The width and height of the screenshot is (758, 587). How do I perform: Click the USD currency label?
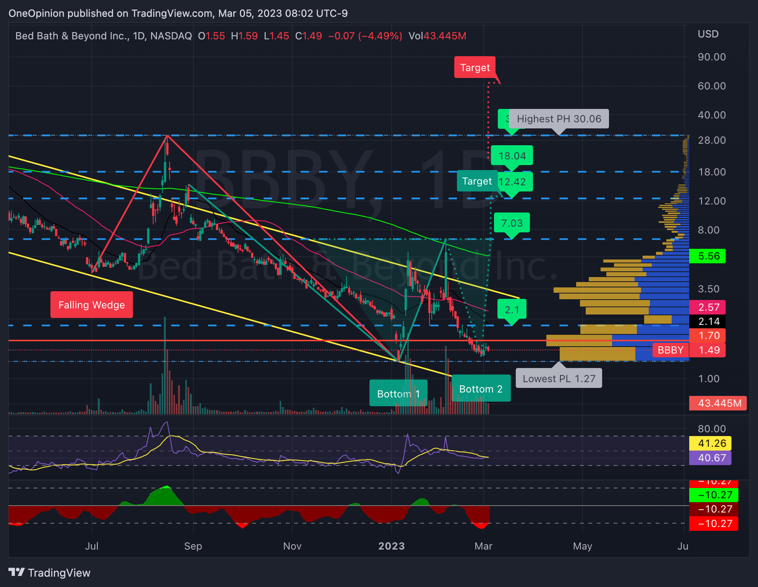[x=708, y=34]
